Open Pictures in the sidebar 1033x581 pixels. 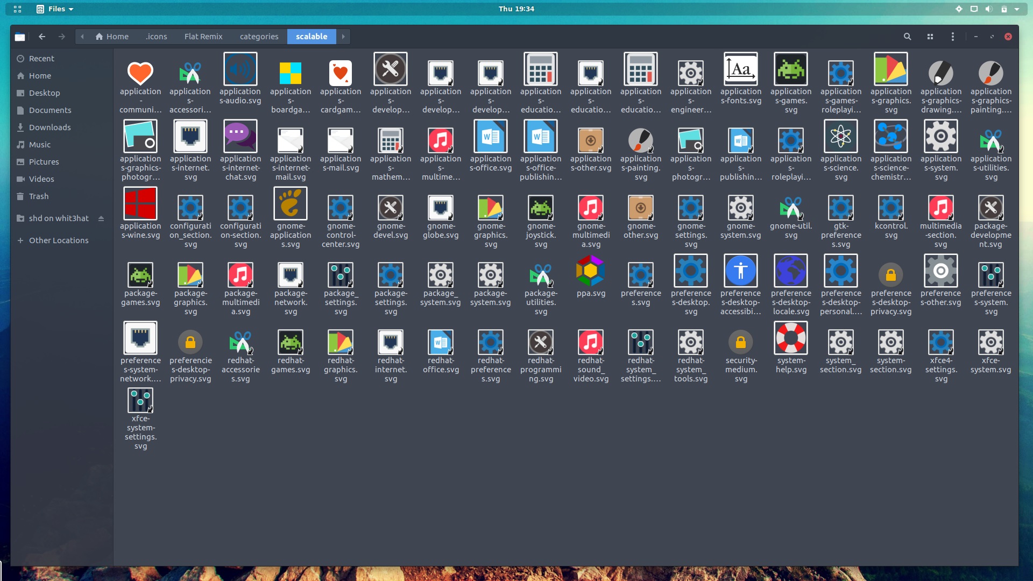click(62, 162)
